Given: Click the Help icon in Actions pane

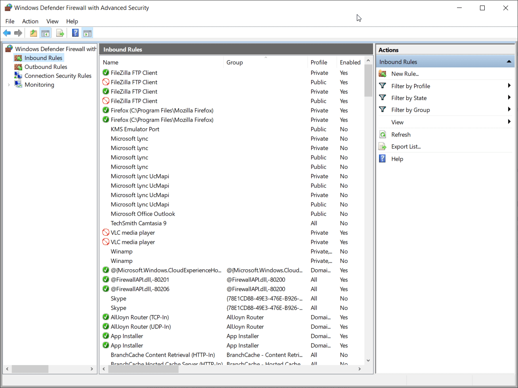Looking at the screenshot, I should 383,159.
